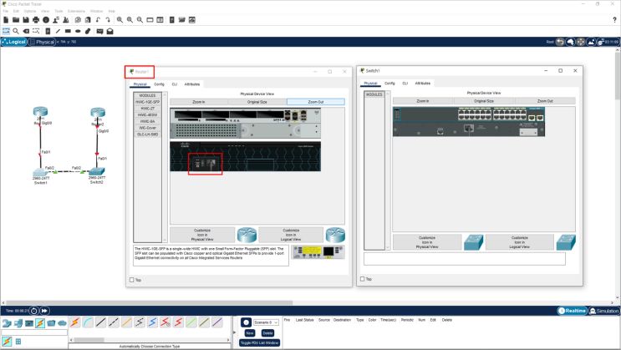Click the Power Cycle Devices clock icon
This screenshot has width=621, height=350.
click(34, 311)
